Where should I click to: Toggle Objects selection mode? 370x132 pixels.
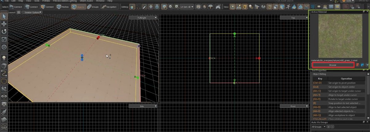[79, 7]
